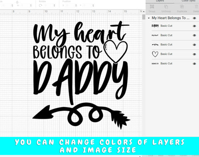The image size is (199, 157).
Task: Select the My heart layer thumbnail
Action: (155, 35)
